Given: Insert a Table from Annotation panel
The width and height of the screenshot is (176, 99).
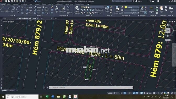Looking at the screenshot, I should 70,13.
